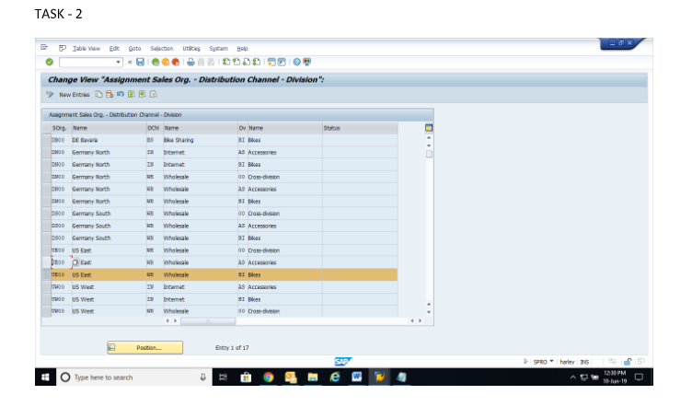Open the Help menu

click(x=242, y=49)
